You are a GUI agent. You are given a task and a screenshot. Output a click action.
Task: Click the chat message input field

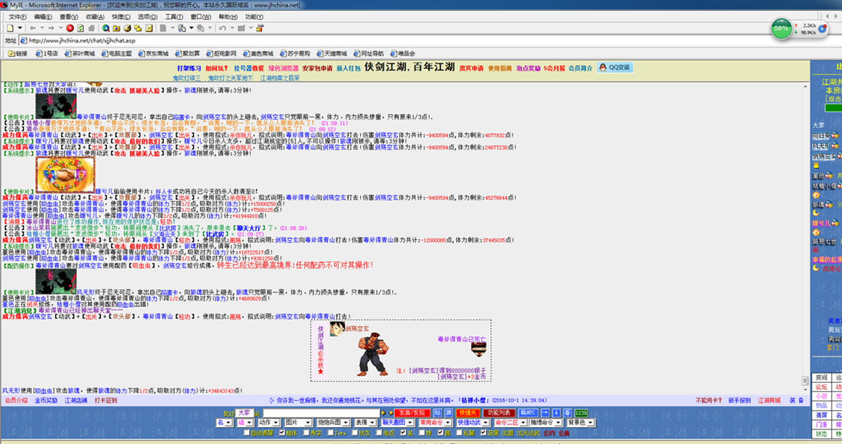coord(321,413)
